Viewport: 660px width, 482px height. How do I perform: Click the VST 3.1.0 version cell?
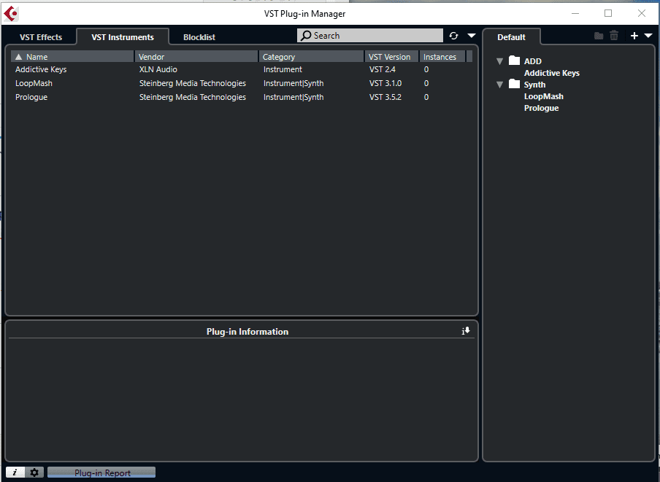coord(385,83)
